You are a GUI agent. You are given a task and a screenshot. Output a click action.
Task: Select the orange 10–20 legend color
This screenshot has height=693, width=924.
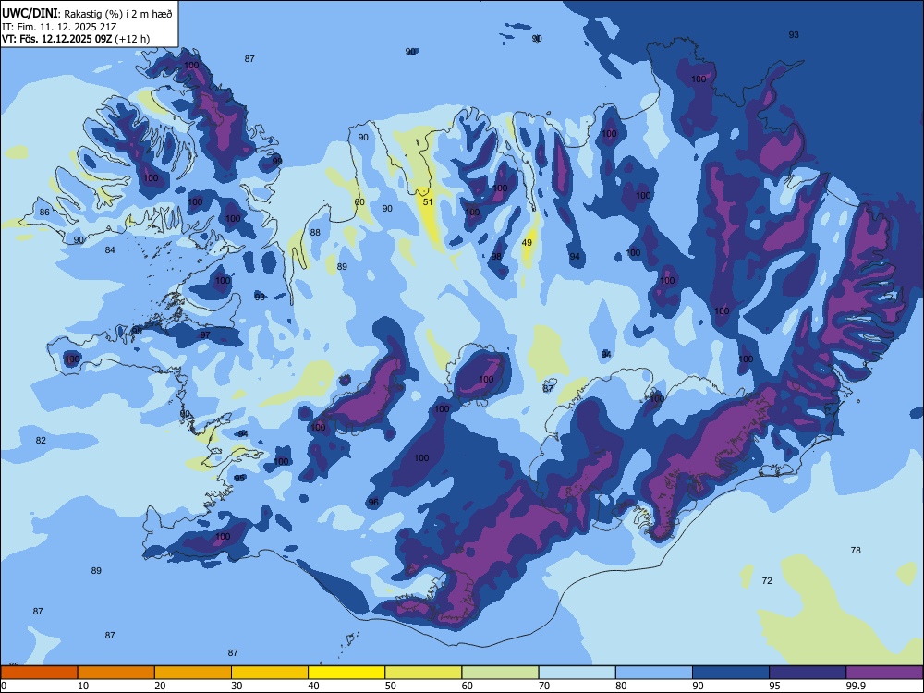[x=116, y=673]
